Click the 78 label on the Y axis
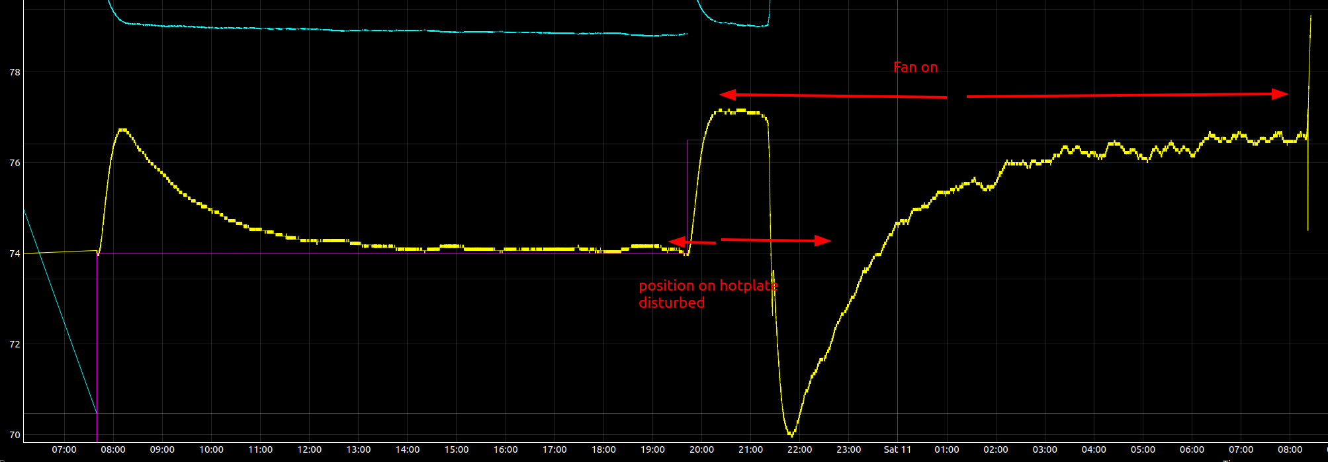The image size is (1328, 462). (x=14, y=72)
